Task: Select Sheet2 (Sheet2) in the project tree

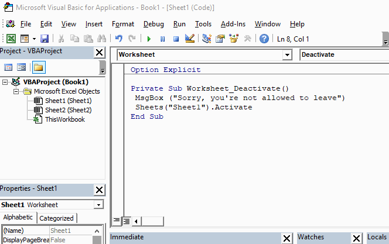Action: (68, 110)
